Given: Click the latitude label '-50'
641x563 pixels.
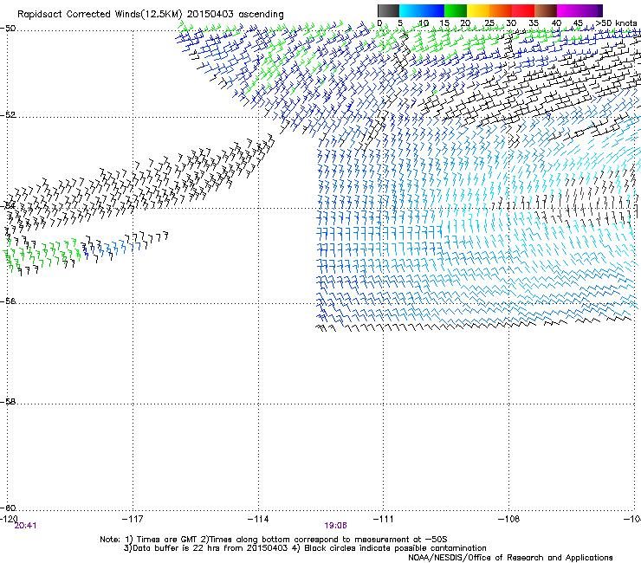Looking at the screenshot, I should pos(8,29).
